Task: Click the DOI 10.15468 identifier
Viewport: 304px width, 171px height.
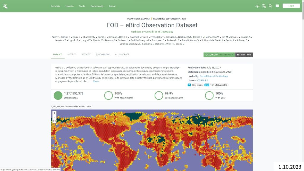Action: click(219, 85)
